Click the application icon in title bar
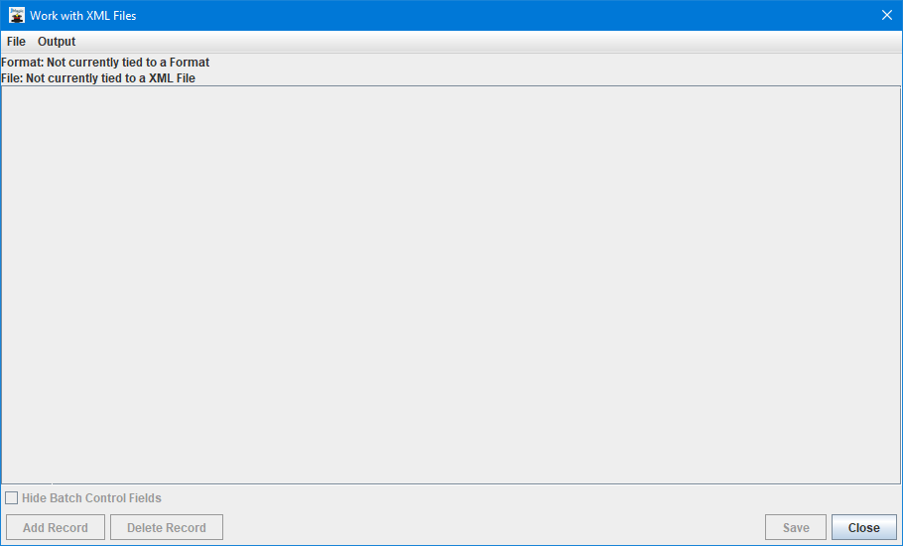Screen dimensions: 903x546 pos(17,16)
